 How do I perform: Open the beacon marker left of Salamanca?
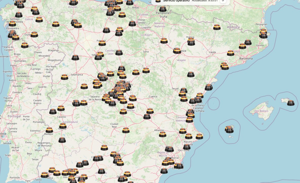point(64,77)
